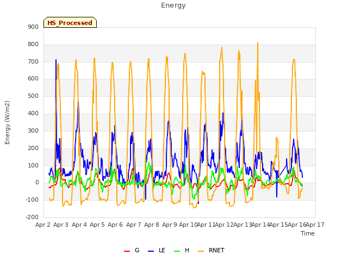Image resolution: width=348 pixels, height=261 pixels.
Task: Click the Apr 17 x-axis tick
Action: 315,225
